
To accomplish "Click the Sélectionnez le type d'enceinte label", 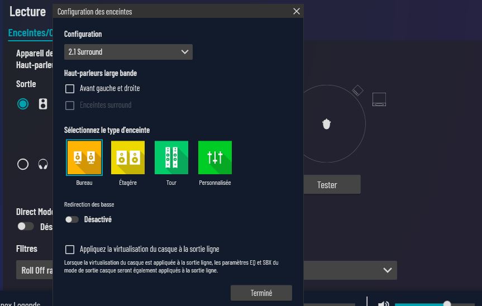I will (107, 130).
